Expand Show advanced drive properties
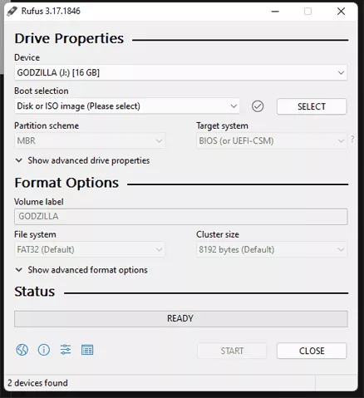The height and width of the screenshot is (398, 364). click(x=82, y=160)
